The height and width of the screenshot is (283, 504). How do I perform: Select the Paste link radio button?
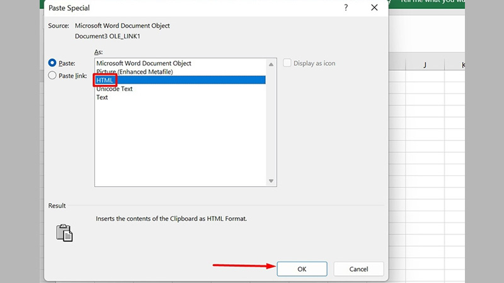pyautogui.click(x=52, y=75)
